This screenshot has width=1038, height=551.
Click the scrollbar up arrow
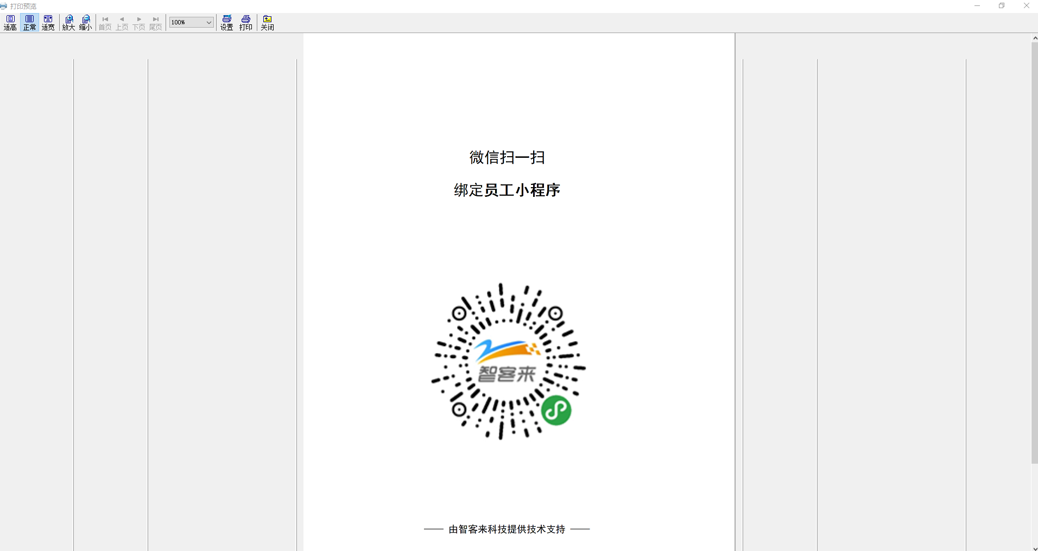(1034, 38)
